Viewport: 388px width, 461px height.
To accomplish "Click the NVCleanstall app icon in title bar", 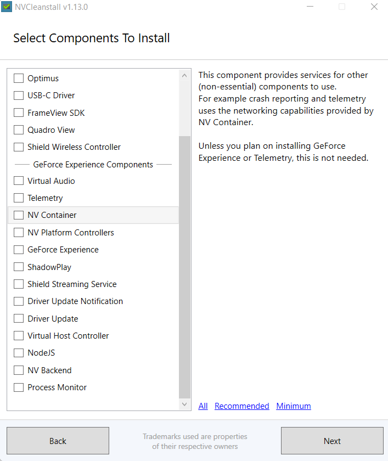I will click(7, 7).
